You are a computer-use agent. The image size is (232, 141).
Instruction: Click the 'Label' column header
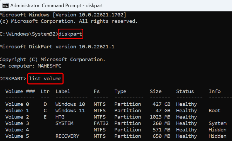(x=63, y=91)
